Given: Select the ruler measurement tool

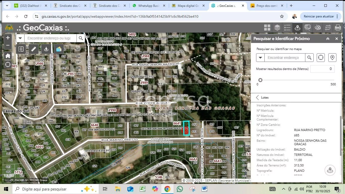Looking at the screenshot, I should click(x=33, y=49).
